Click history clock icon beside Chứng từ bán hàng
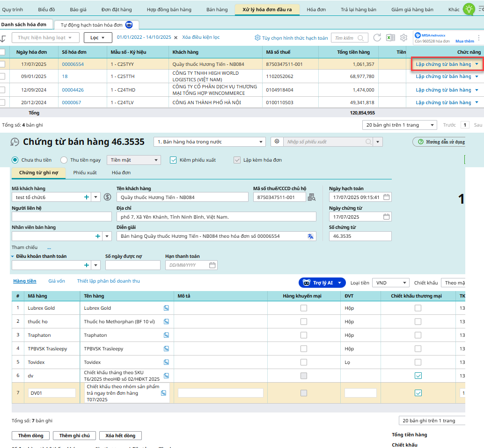 click(15, 142)
